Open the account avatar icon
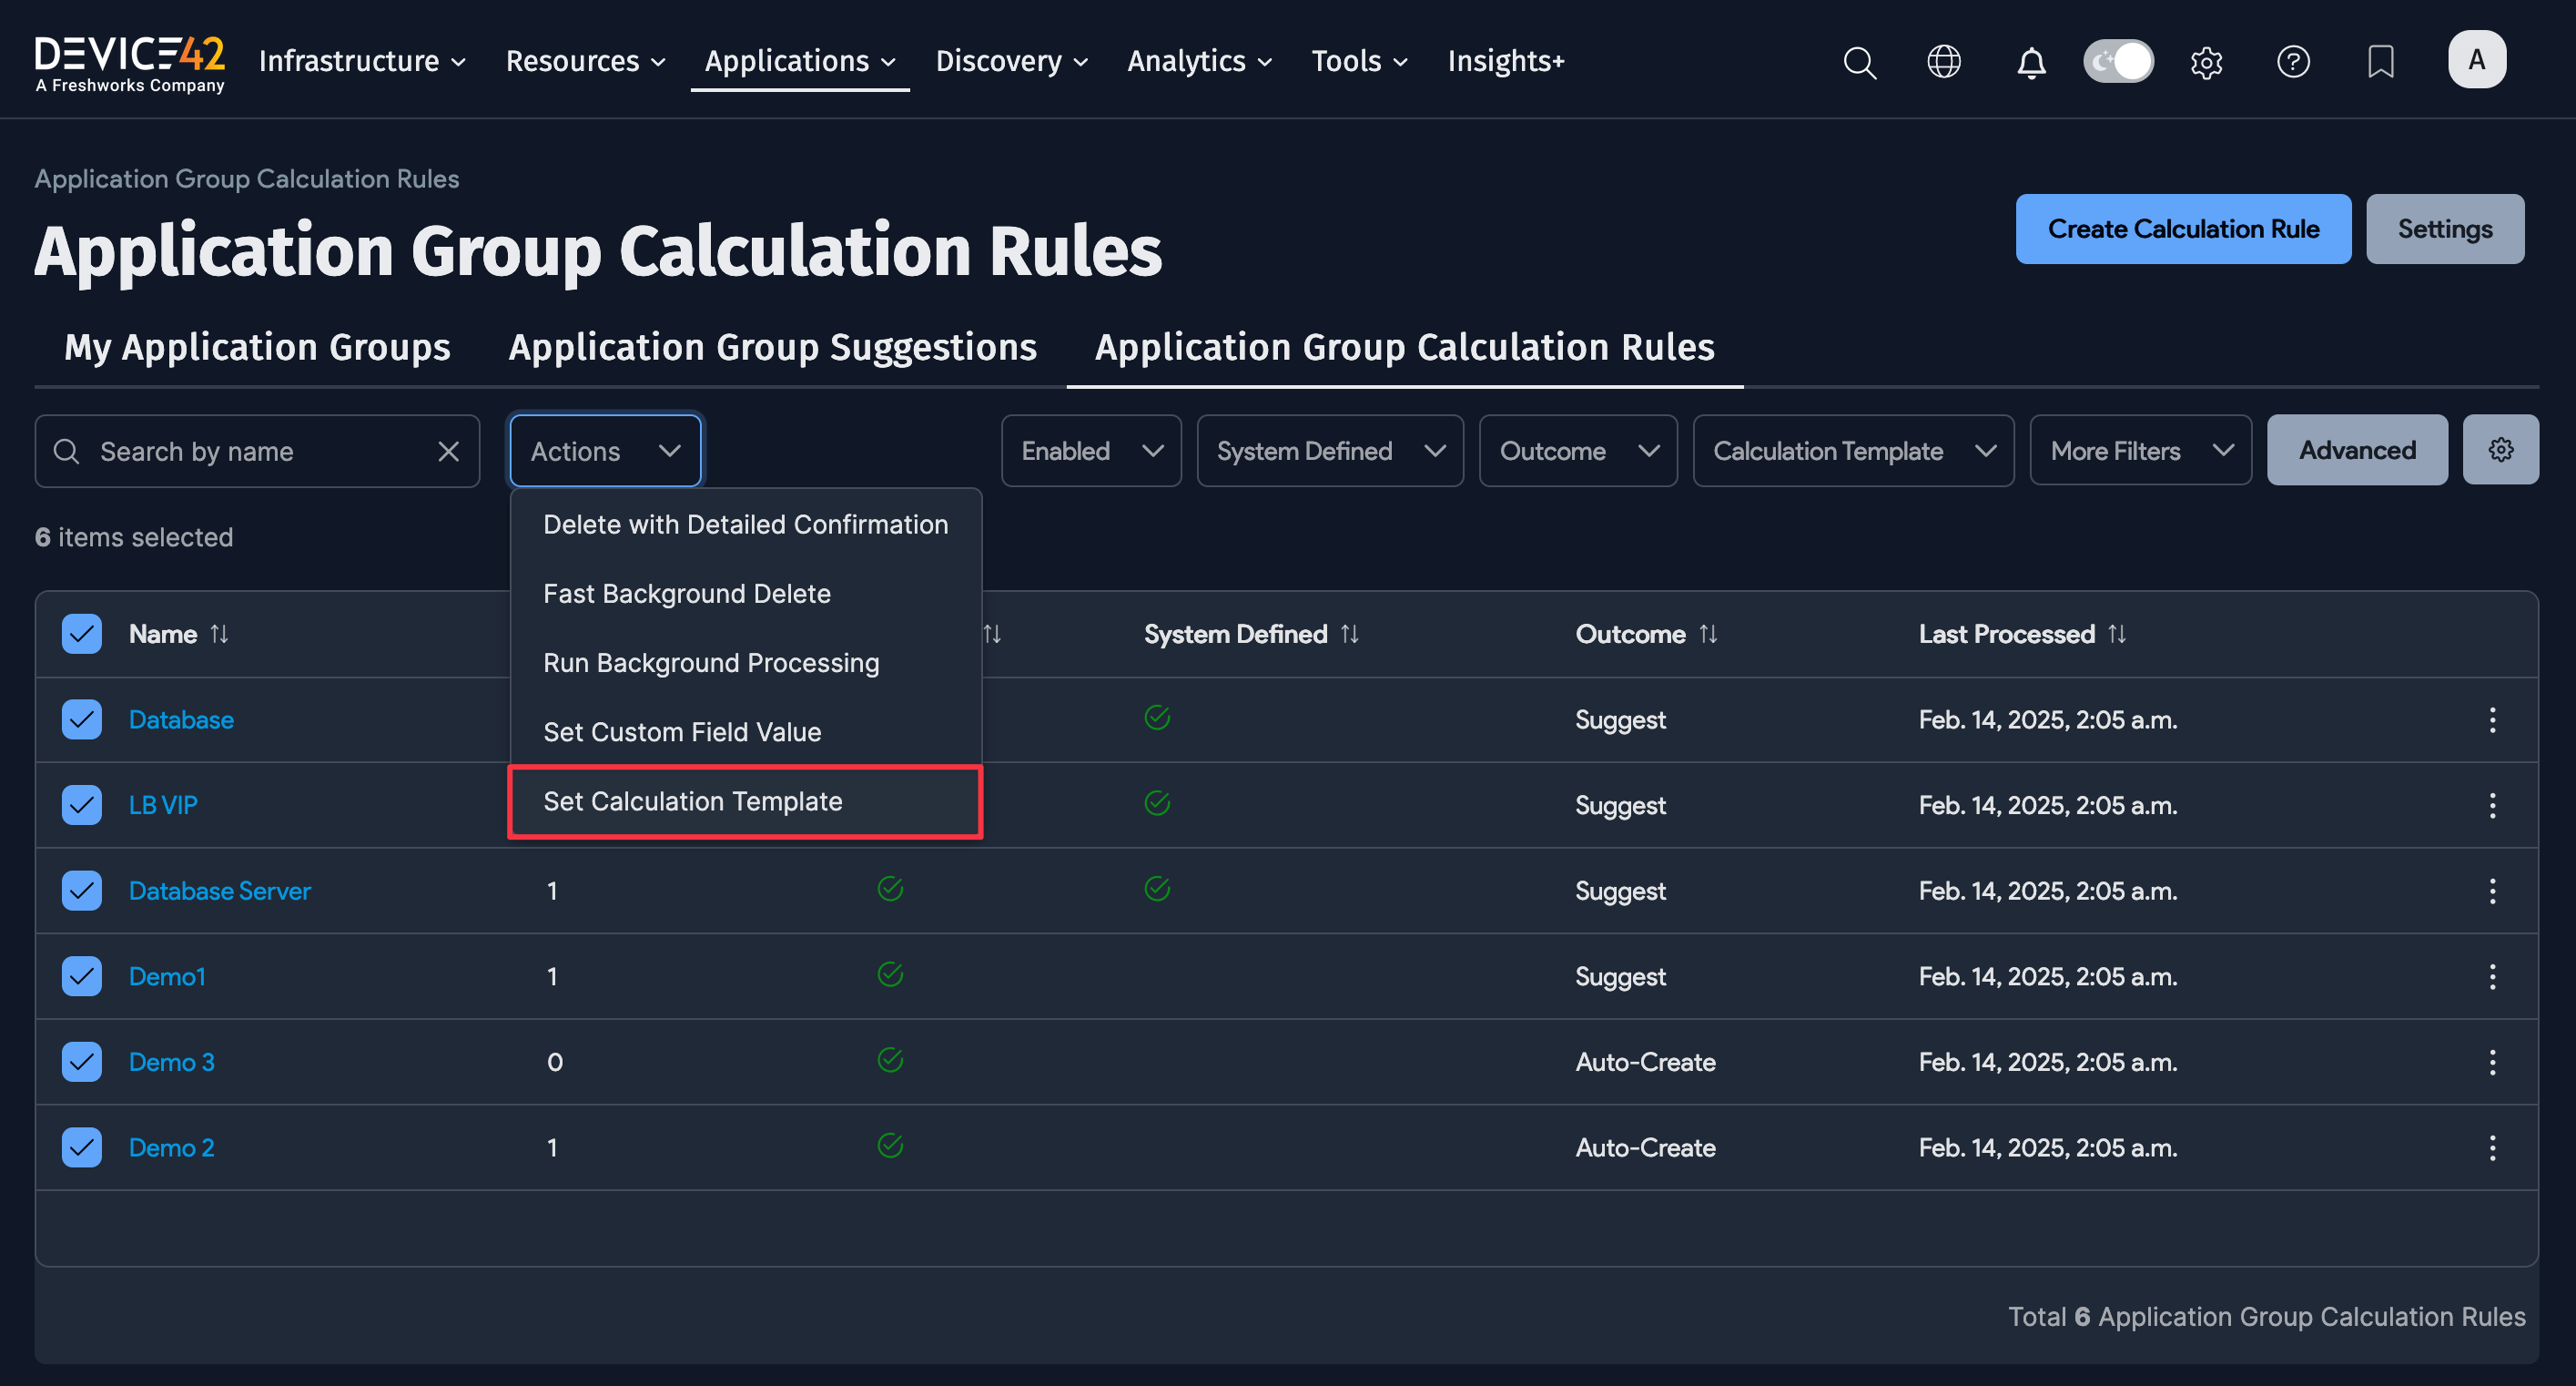The width and height of the screenshot is (2576, 1386). (2477, 59)
